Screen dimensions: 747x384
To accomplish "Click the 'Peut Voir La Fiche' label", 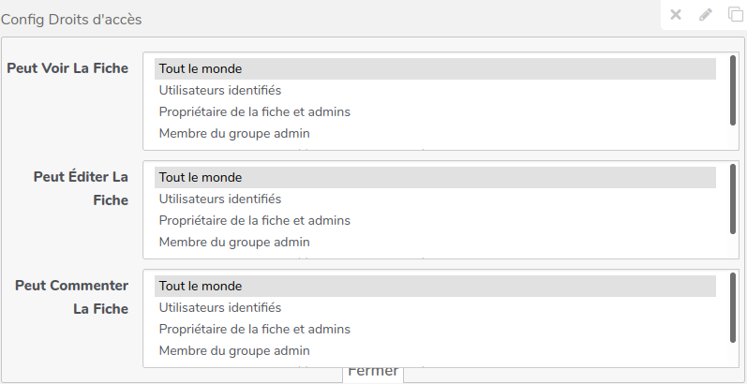I will (67, 68).
